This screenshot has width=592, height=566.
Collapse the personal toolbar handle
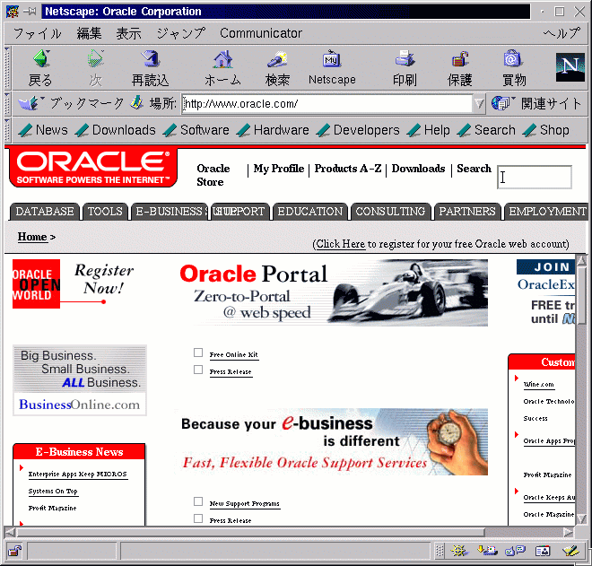(x=7, y=130)
